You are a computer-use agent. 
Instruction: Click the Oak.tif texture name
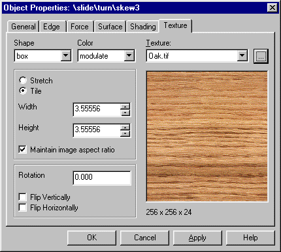[159, 56]
